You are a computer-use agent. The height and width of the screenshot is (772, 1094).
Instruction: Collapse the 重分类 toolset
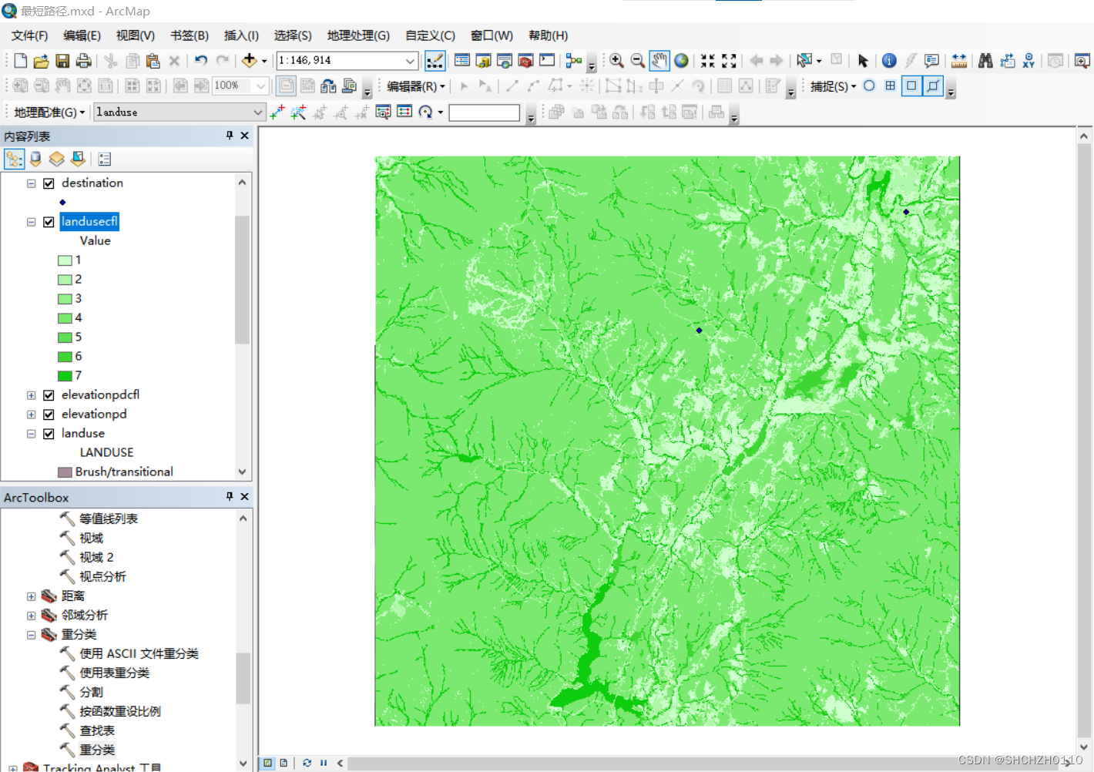[31, 635]
